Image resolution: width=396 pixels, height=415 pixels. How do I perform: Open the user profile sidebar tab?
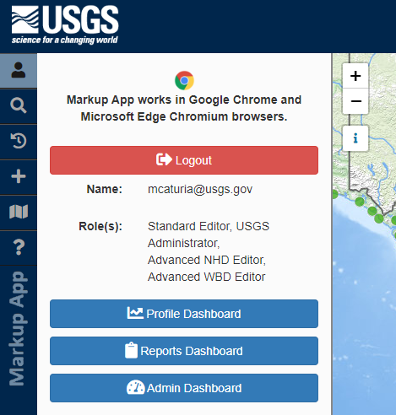point(19,70)
